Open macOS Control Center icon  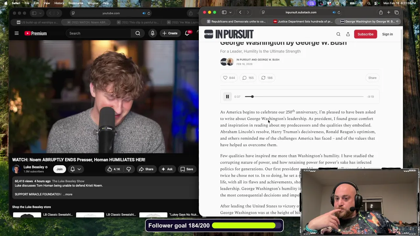pyautogui.click(x=376, y=3)
